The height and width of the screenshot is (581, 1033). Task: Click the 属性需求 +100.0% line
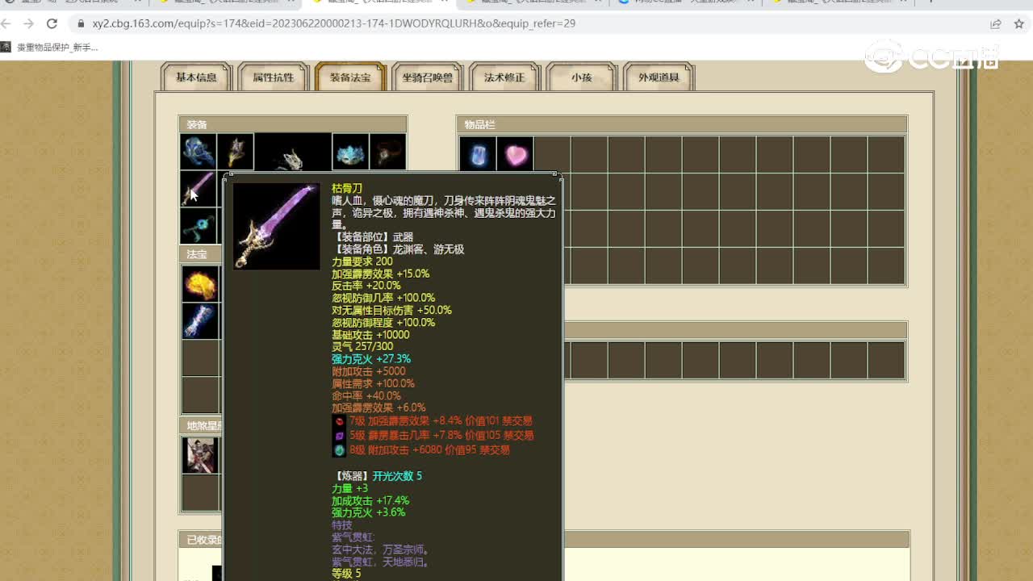(x=373, y=383)
